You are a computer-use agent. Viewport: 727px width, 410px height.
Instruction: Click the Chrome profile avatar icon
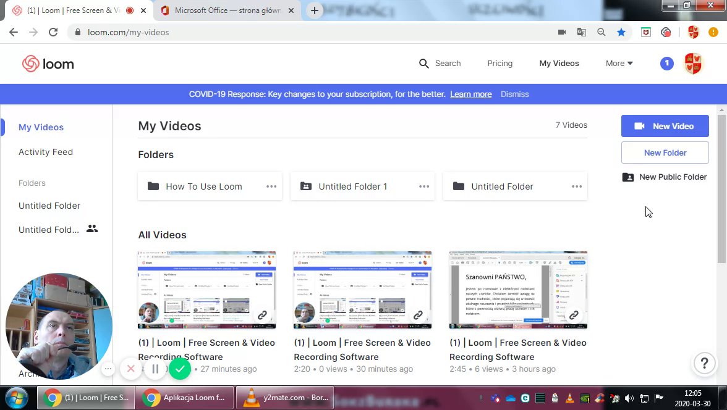[693, 32]
